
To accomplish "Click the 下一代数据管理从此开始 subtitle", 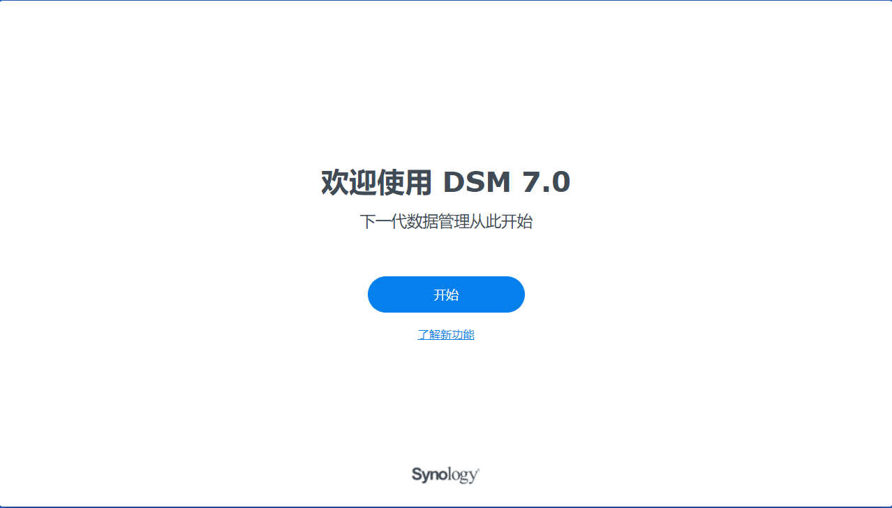I will click(x=446, y=222).
